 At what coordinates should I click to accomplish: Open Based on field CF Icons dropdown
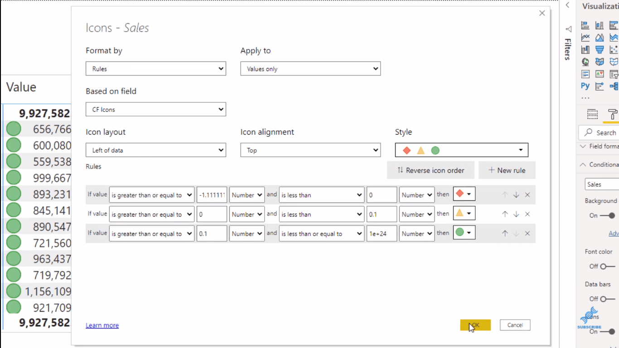pyautogui.click(x=156, y=109)
